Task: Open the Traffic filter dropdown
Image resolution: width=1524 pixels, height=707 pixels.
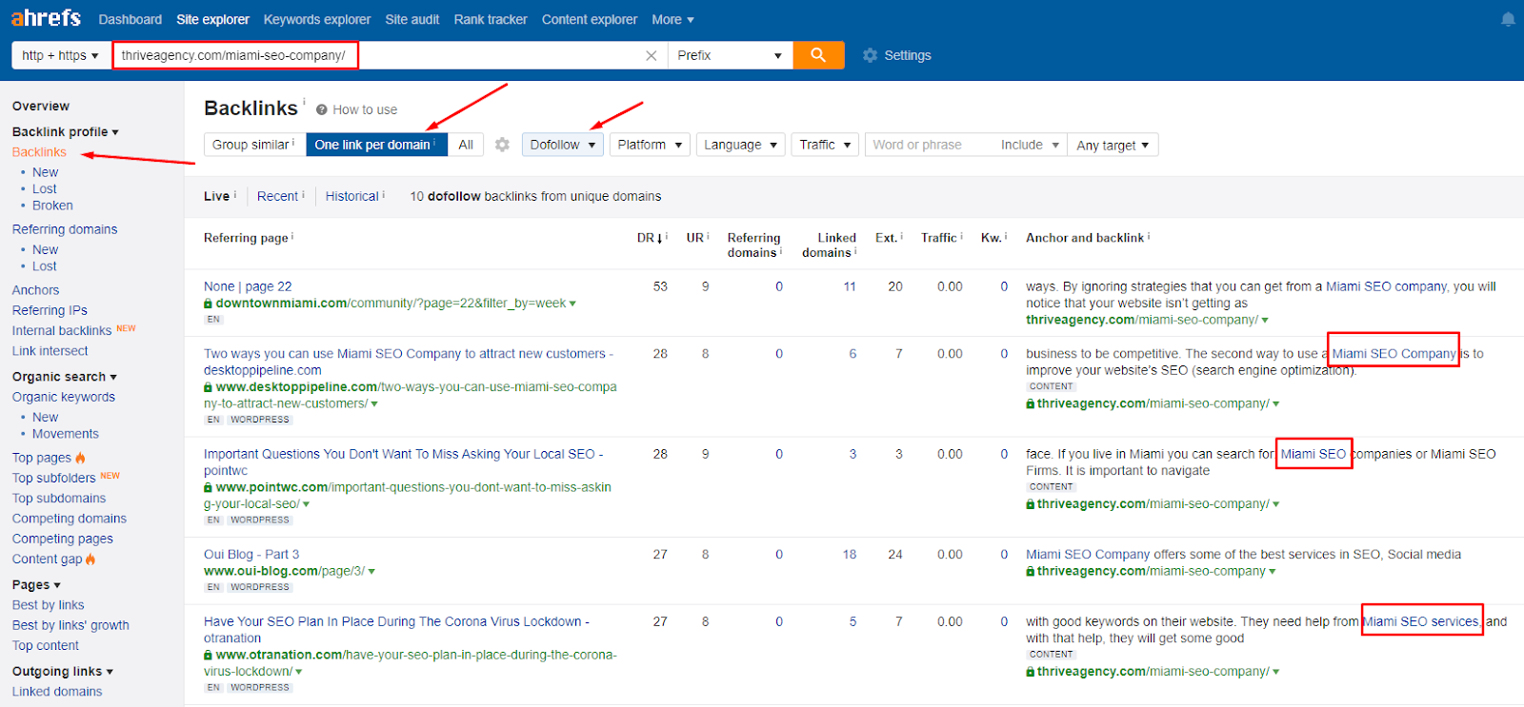Action: (x=825, y=145)
